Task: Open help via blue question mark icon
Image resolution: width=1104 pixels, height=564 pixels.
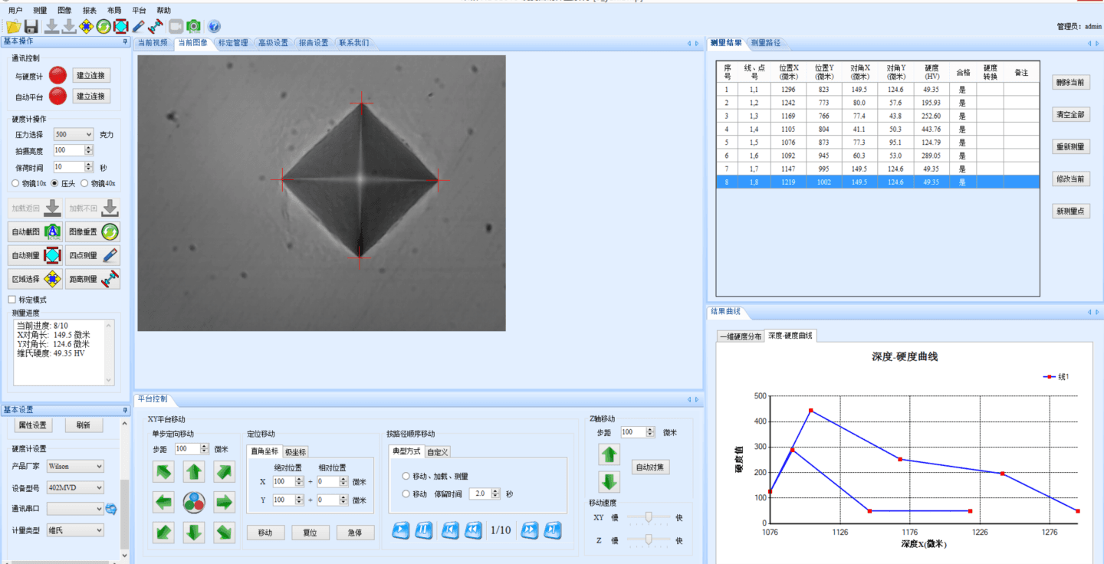Action: pyautogui.click(x=214, y=26)
